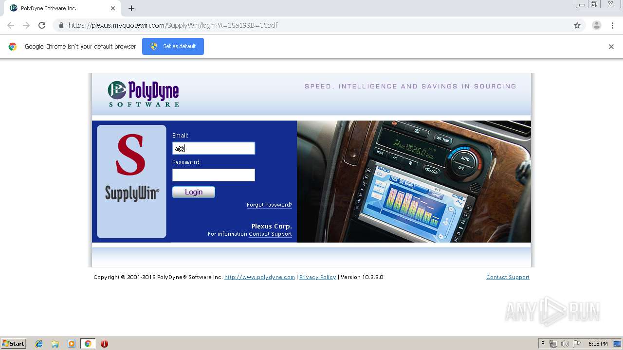623x350 pixels.
Task: Click Contact Support link in the footer
Action: tap(508, 277)
